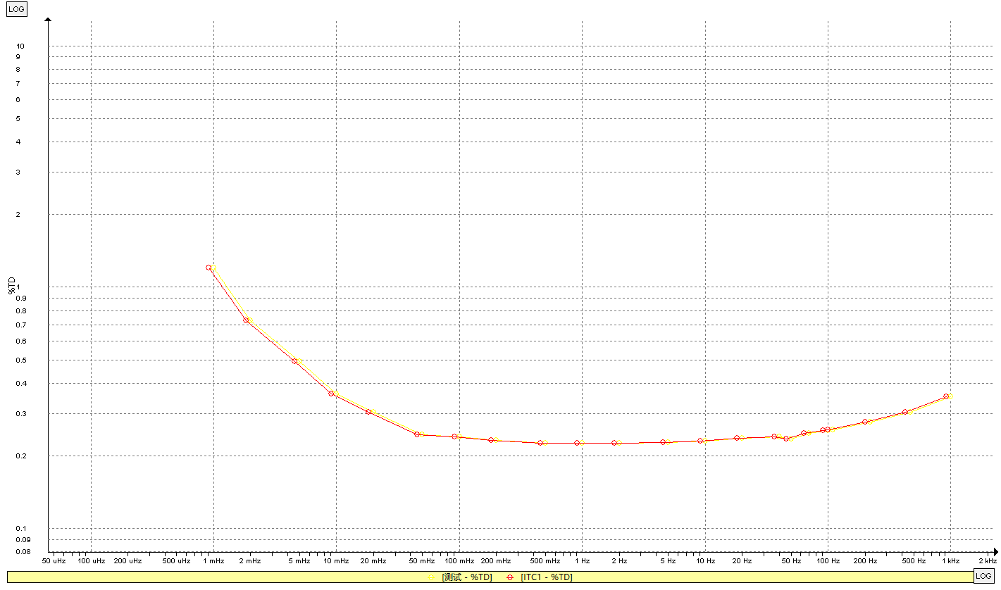Image resolution: width=1001 pixels, height=590 pixels.
Task: Select the red data point at 200 Hz
Action: 865,422
